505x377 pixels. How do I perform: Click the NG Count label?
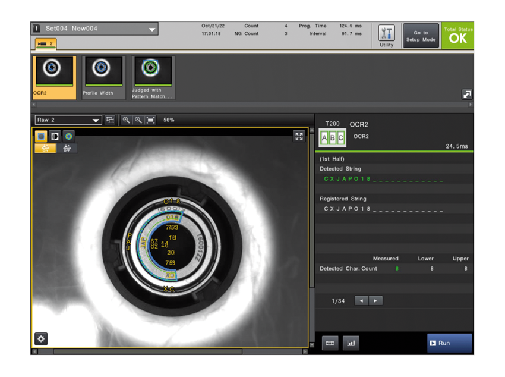pyautogui.click(x=247, y=33)
